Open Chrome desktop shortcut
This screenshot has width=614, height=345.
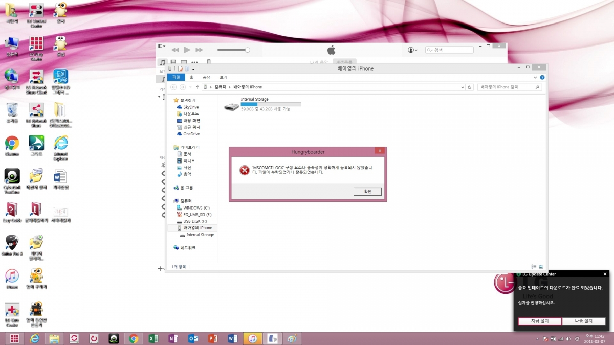12,146
